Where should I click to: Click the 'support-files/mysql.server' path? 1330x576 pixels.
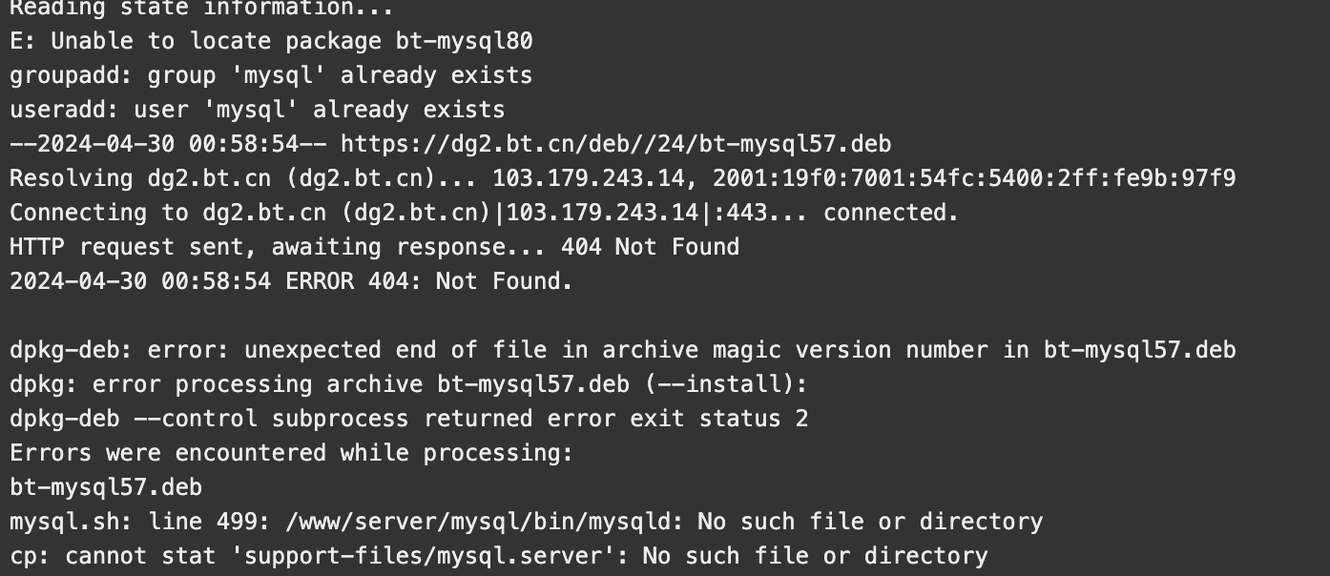(423, 556)
